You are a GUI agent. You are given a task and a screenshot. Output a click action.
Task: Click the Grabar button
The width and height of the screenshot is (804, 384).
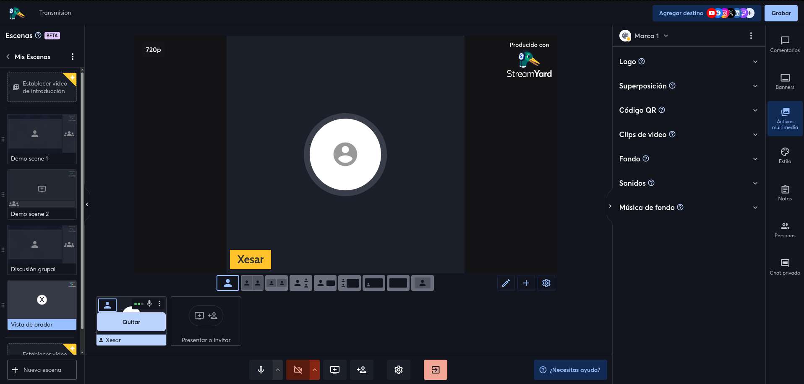click(x=781, y=13)
